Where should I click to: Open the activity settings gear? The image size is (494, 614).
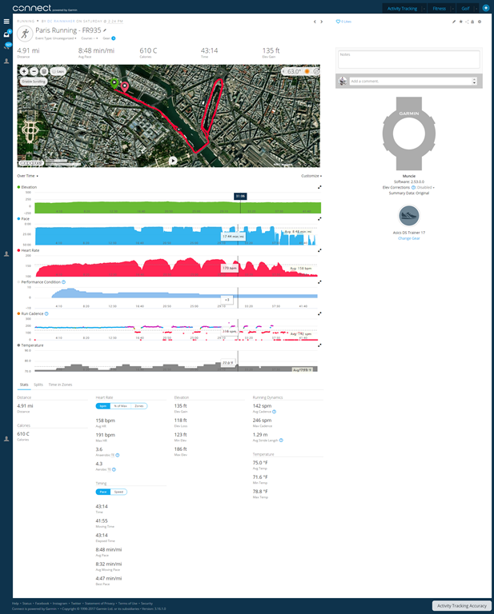tap(480, 22)
